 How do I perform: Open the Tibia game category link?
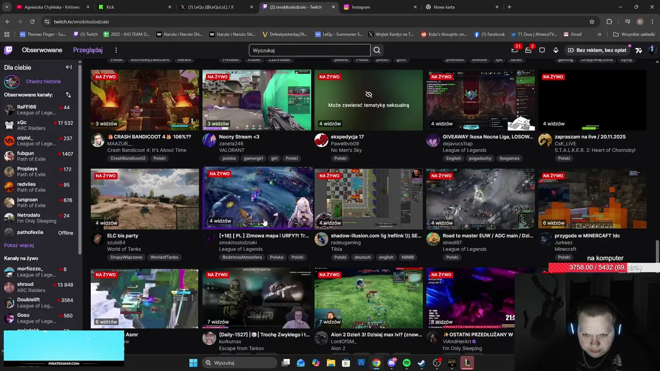click(337, 249)
